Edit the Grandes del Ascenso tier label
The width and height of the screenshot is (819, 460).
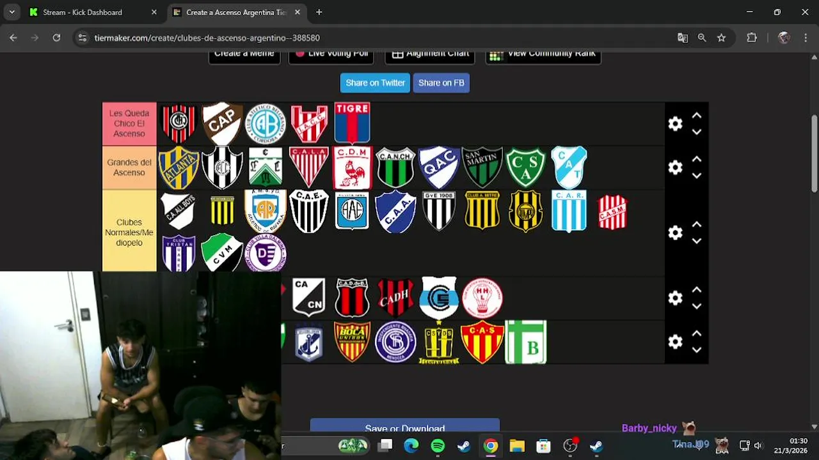(x=129, y=167)
